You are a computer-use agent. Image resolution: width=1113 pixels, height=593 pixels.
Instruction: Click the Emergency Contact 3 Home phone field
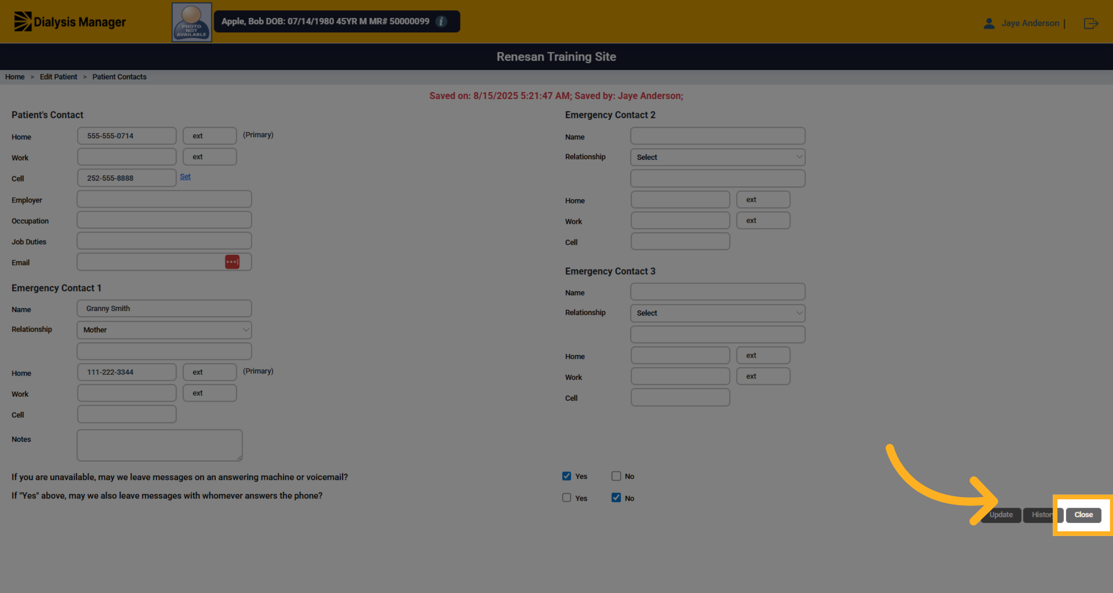(680, 355)
